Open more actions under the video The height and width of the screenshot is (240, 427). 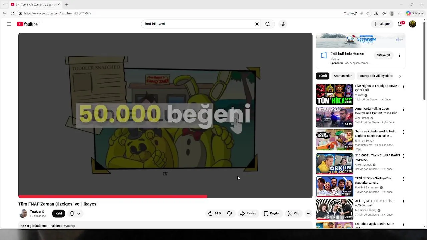point(308,214)
